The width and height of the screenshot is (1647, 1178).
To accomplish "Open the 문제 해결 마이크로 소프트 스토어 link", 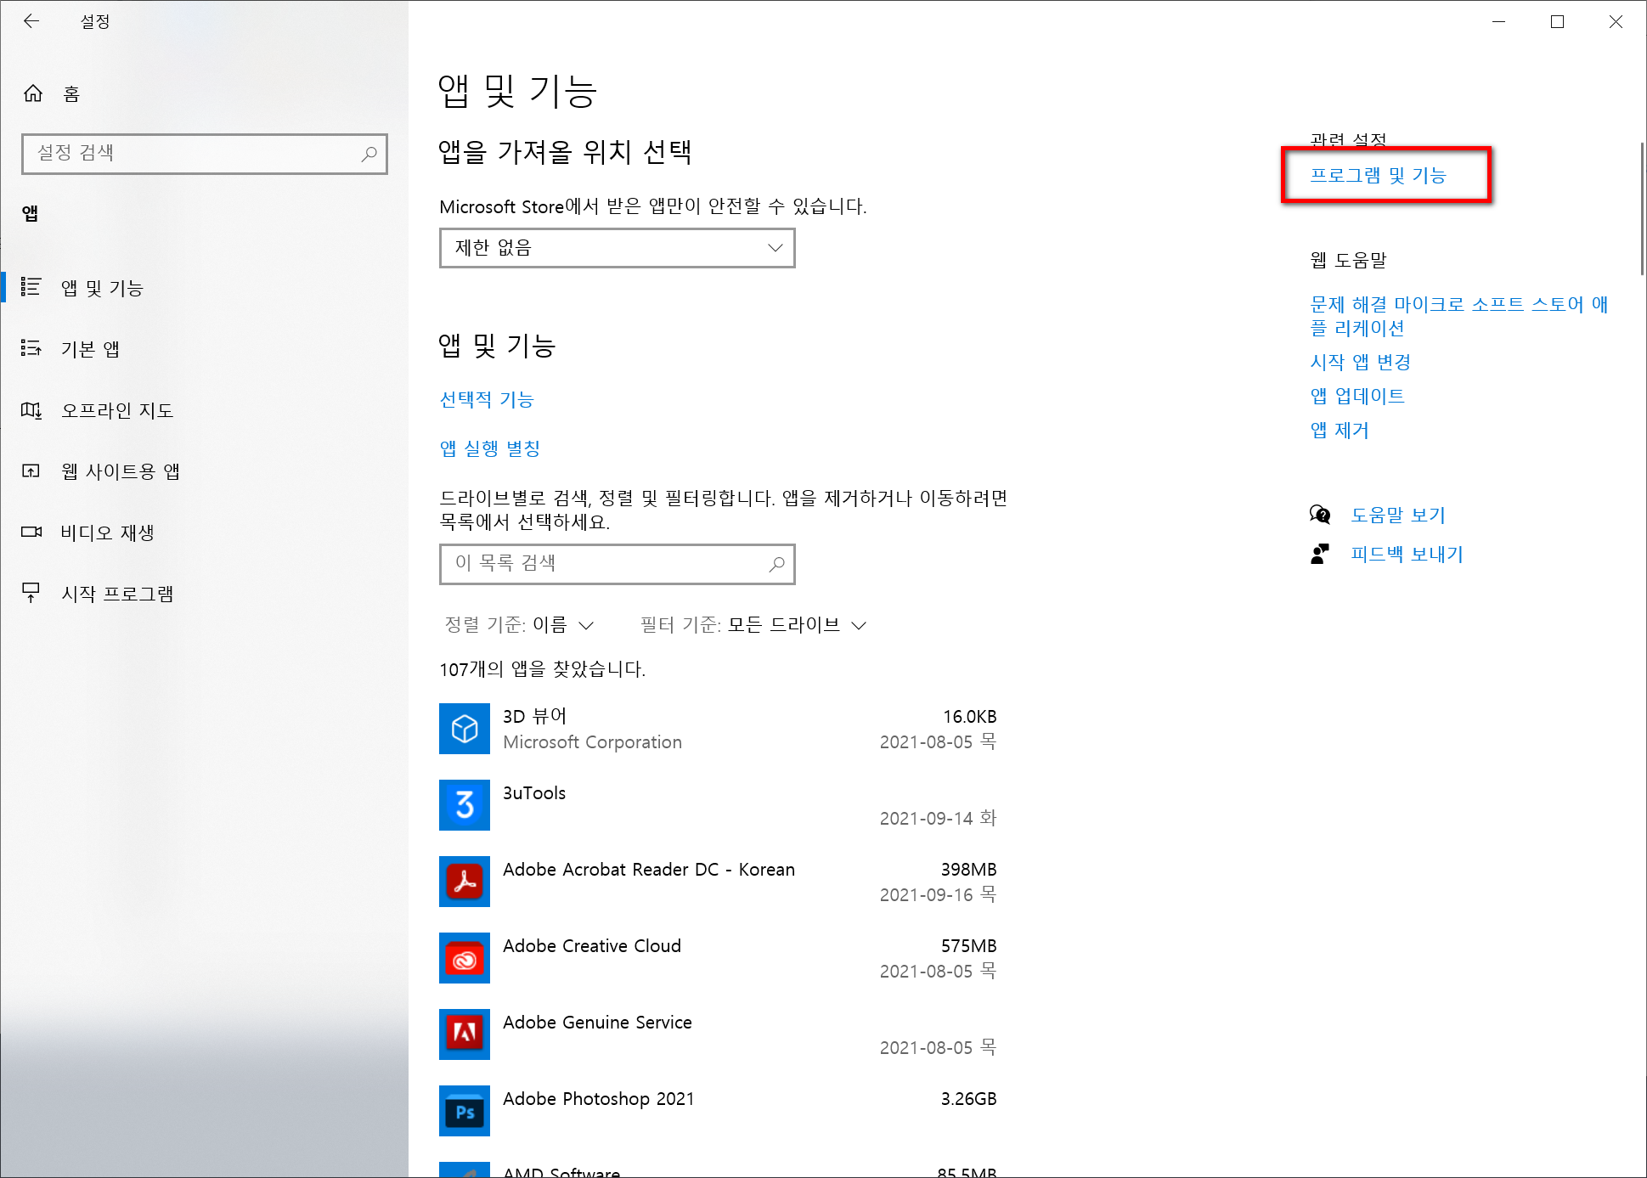I will click(x=1459, y=316).
